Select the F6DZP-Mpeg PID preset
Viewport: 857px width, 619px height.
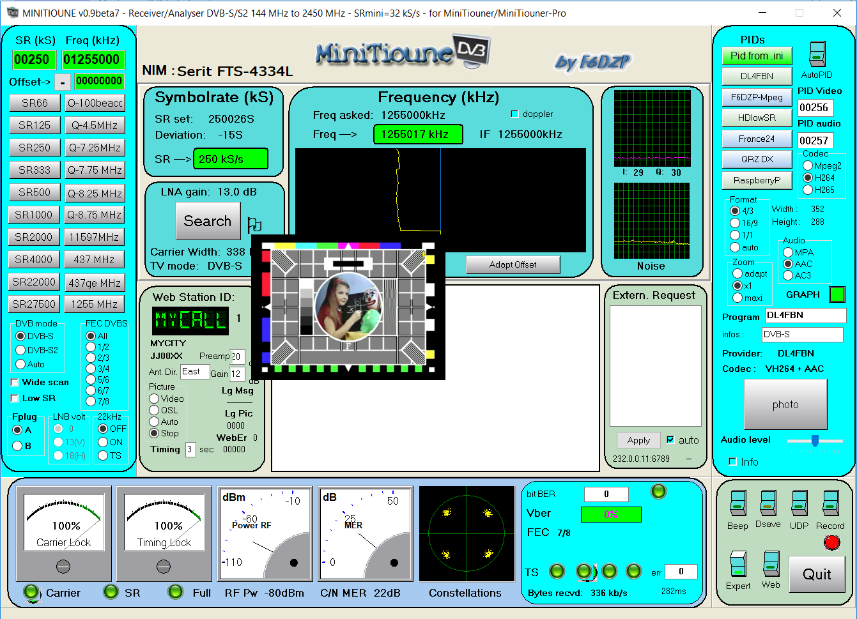point(757,98)
